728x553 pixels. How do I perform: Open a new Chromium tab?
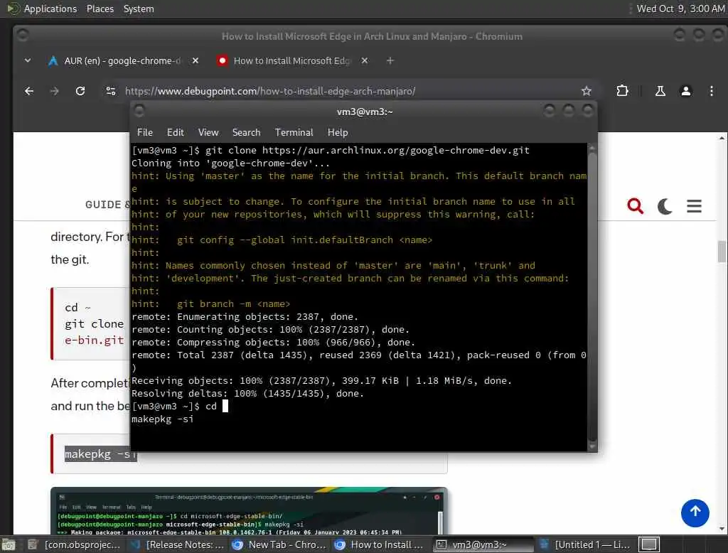390,60
